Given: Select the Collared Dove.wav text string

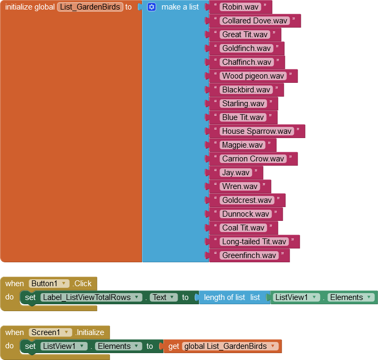Looking at the screenshot, I should click(254, 21).
